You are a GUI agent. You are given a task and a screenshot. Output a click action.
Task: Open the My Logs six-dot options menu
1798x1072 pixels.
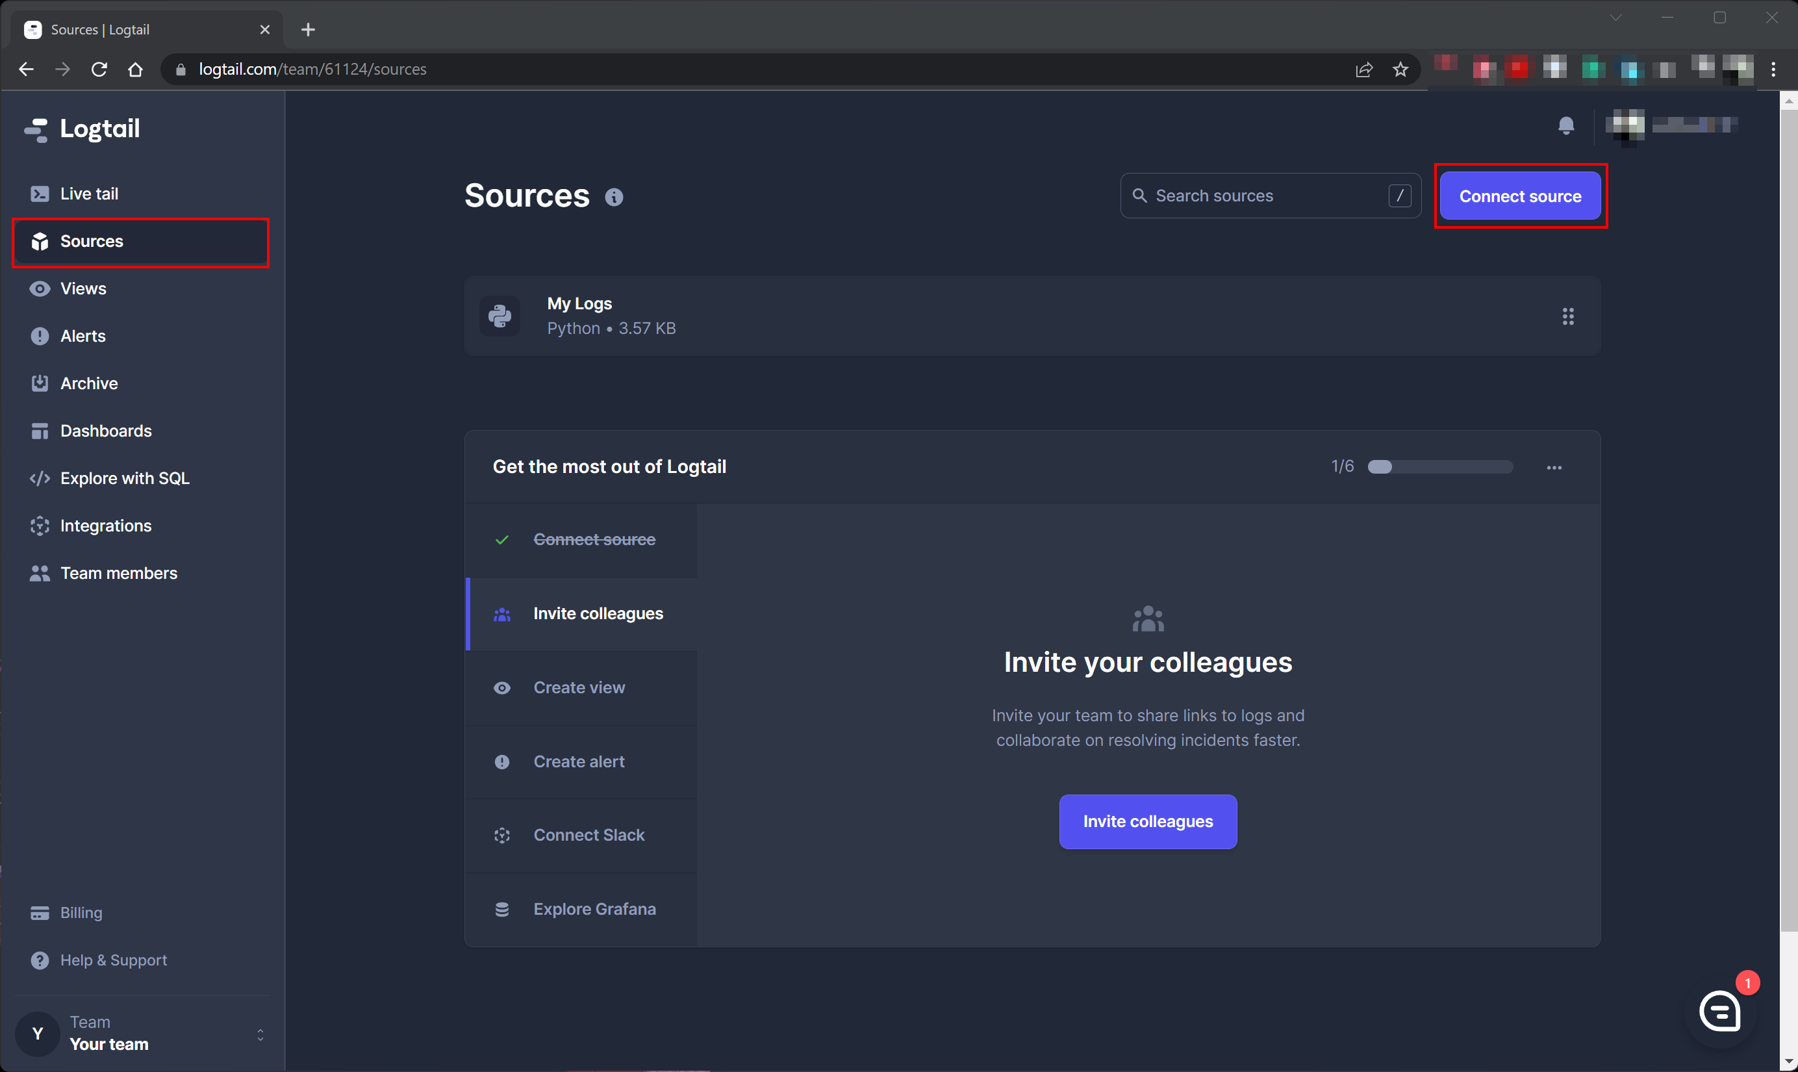1567,316
